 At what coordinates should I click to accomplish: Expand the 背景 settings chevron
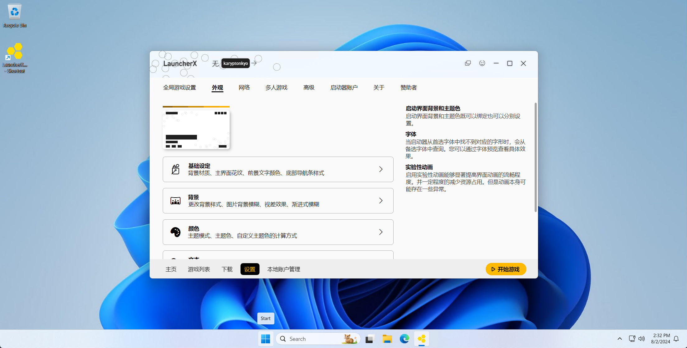[x=381, y=201]
